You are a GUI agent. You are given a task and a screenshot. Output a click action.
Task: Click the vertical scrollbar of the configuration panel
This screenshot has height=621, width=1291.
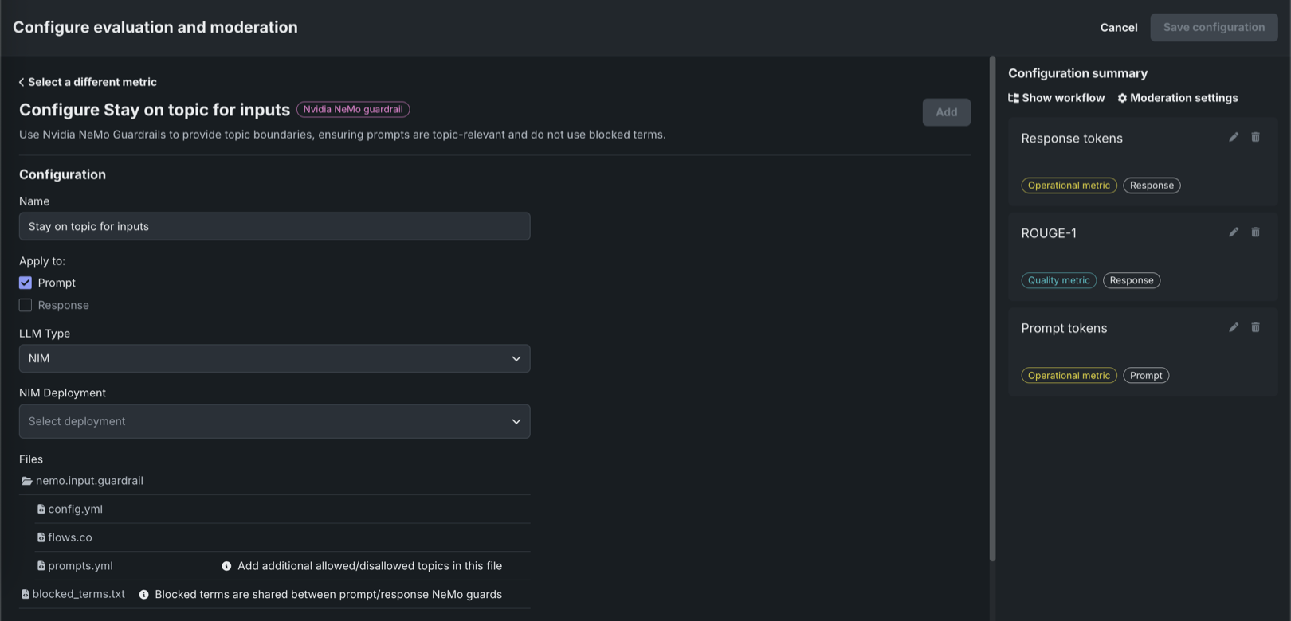(x=992, y=309)
